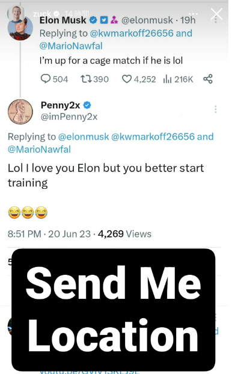235x374 pixels.
Task: Open the three-dot menu on Penny2x's reply
Action: point(215,109)
